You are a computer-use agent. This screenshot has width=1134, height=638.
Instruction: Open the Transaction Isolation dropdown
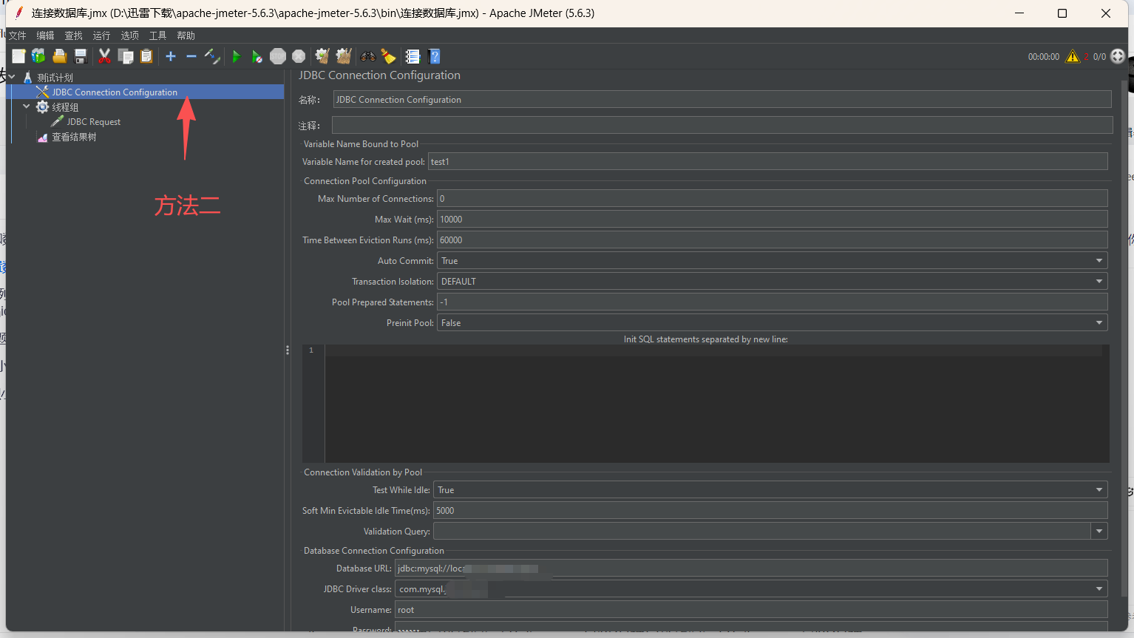click(x=773, y=282)
